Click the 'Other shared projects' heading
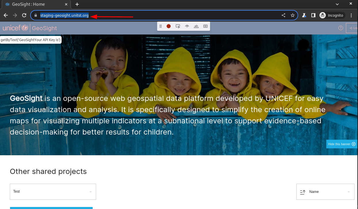The width and height of the screenshot is (358, 209). 48,171
